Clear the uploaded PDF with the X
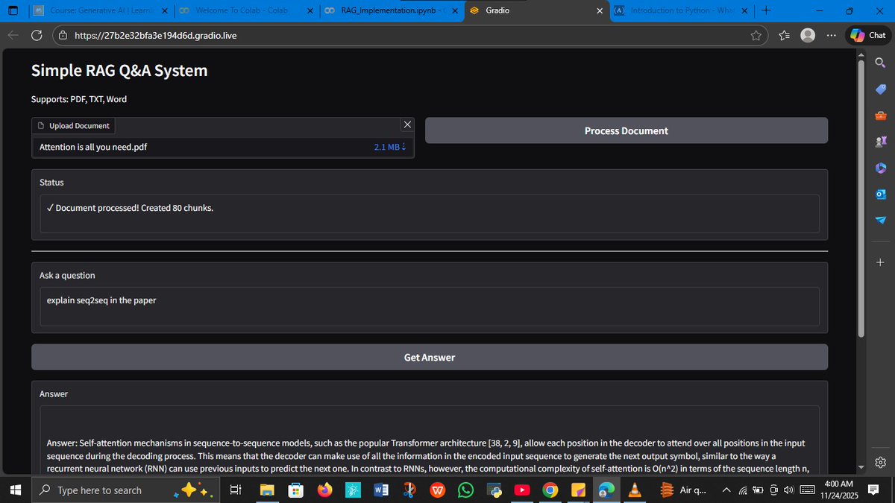The image size is (895, 503). pos(407,124)
